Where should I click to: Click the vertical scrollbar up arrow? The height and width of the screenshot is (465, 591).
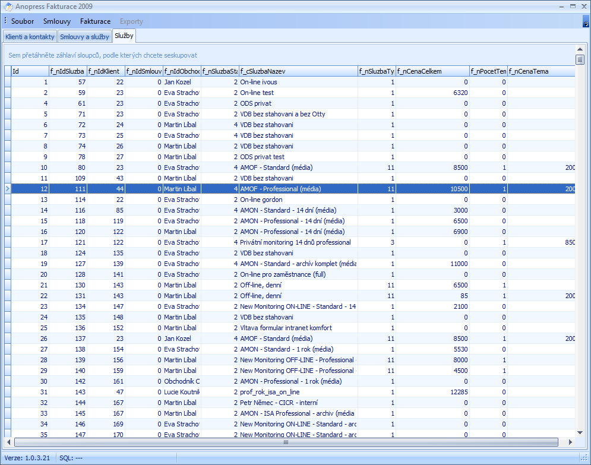pyautogui.click(x=580, y=49)
